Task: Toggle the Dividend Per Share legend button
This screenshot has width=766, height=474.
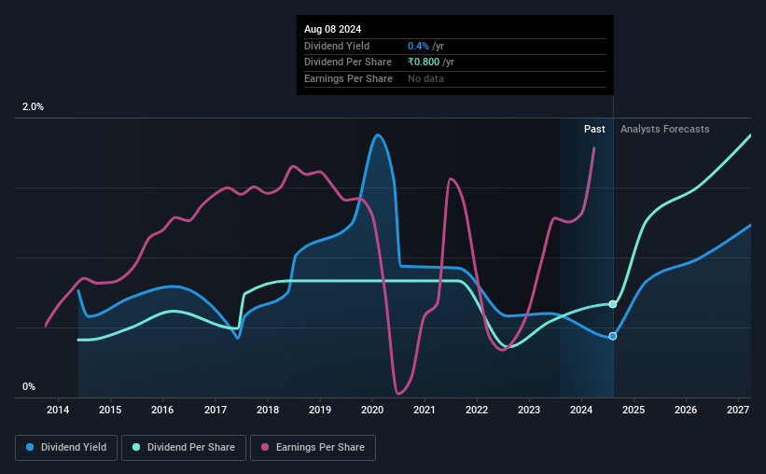Action: (184, 448)
